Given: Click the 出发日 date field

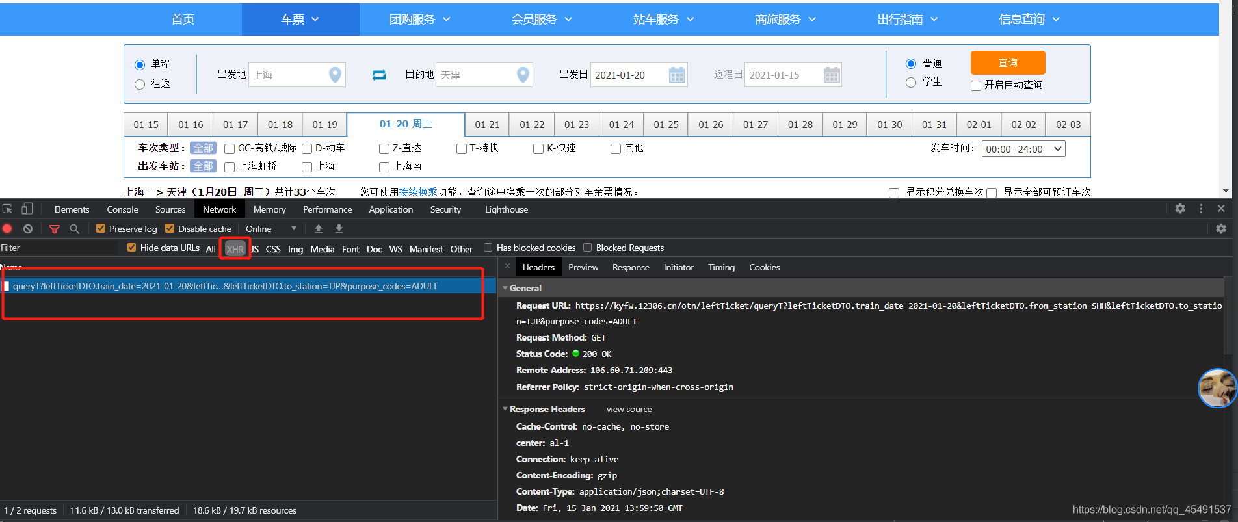Looking at the screenshot, I should point(639,75).
